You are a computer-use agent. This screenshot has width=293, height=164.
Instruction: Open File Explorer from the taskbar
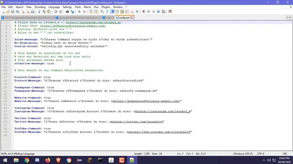tap(16, 160)
